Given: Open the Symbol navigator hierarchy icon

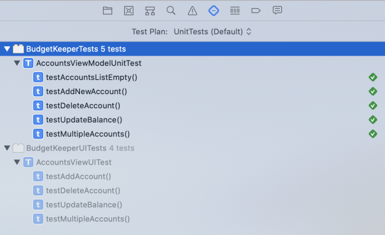Looking at the screenshot, I should [150, 11].
